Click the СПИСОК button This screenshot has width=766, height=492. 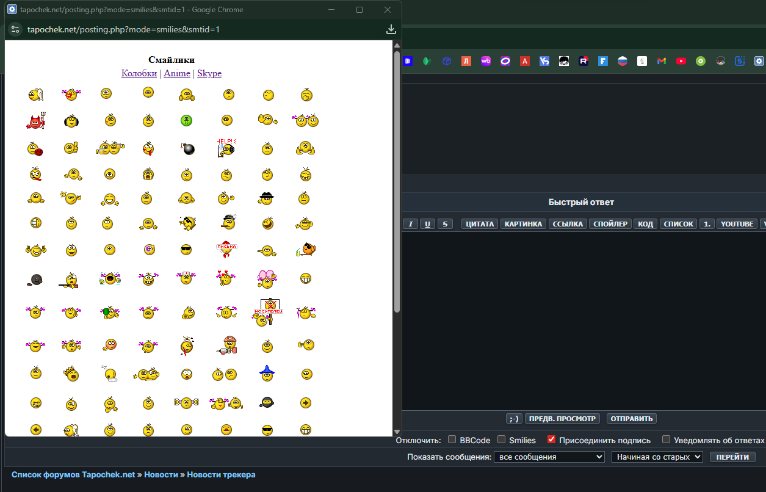(x=678, y=224)
